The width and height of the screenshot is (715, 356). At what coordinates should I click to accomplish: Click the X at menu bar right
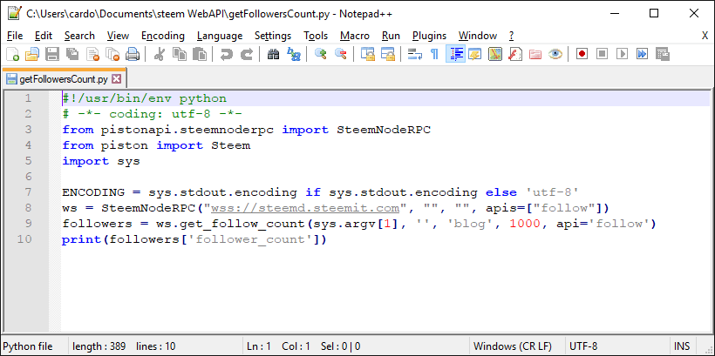(x=705, y=36)
